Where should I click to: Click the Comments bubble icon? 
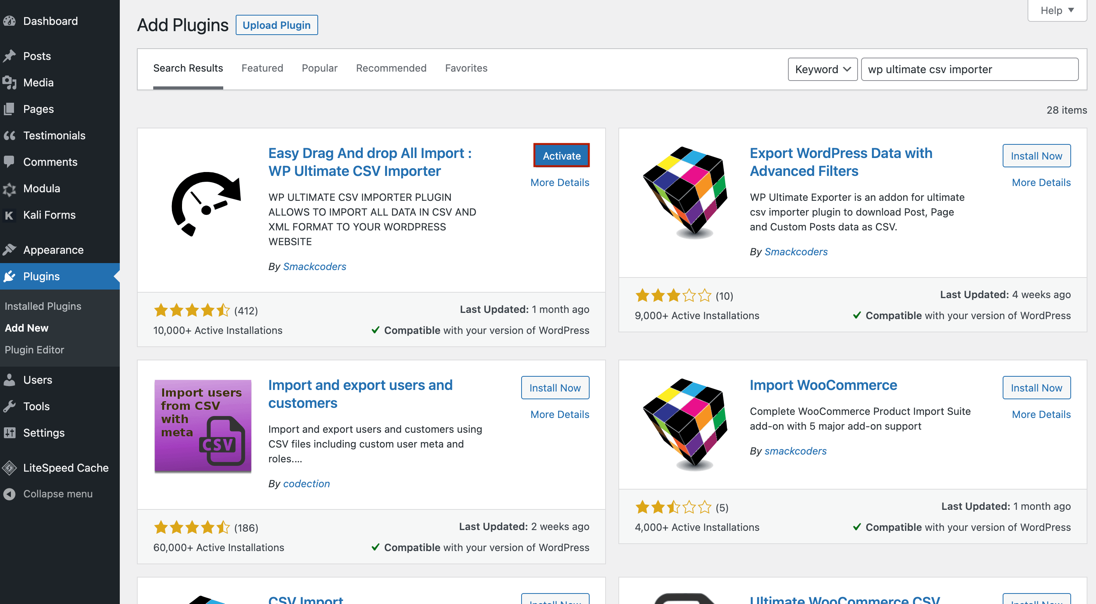[9, 162]
